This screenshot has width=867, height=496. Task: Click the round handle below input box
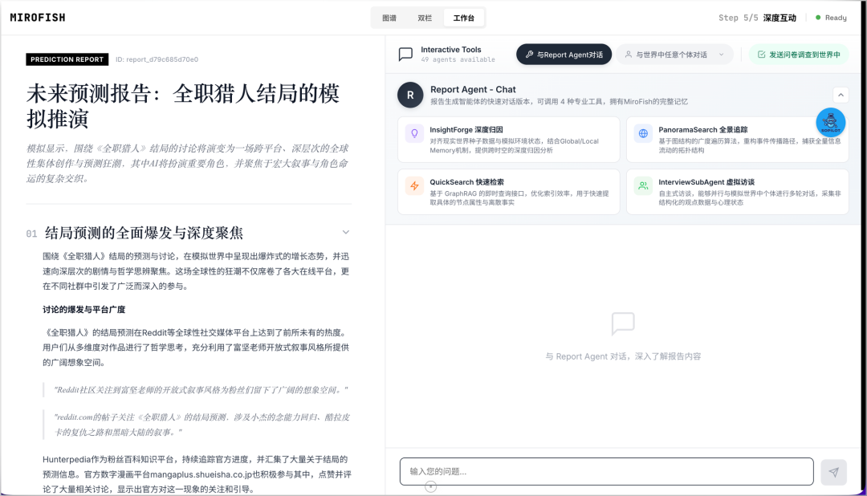coord(431,487)
